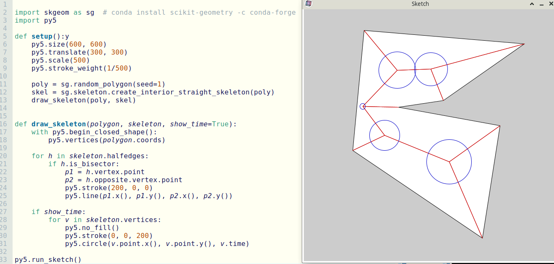Click the Sketch window title text
This screenshot has width=554, height=264.
coord(420,4)
